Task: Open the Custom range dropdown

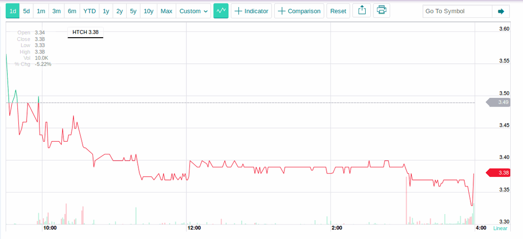Action: [194, 11]
